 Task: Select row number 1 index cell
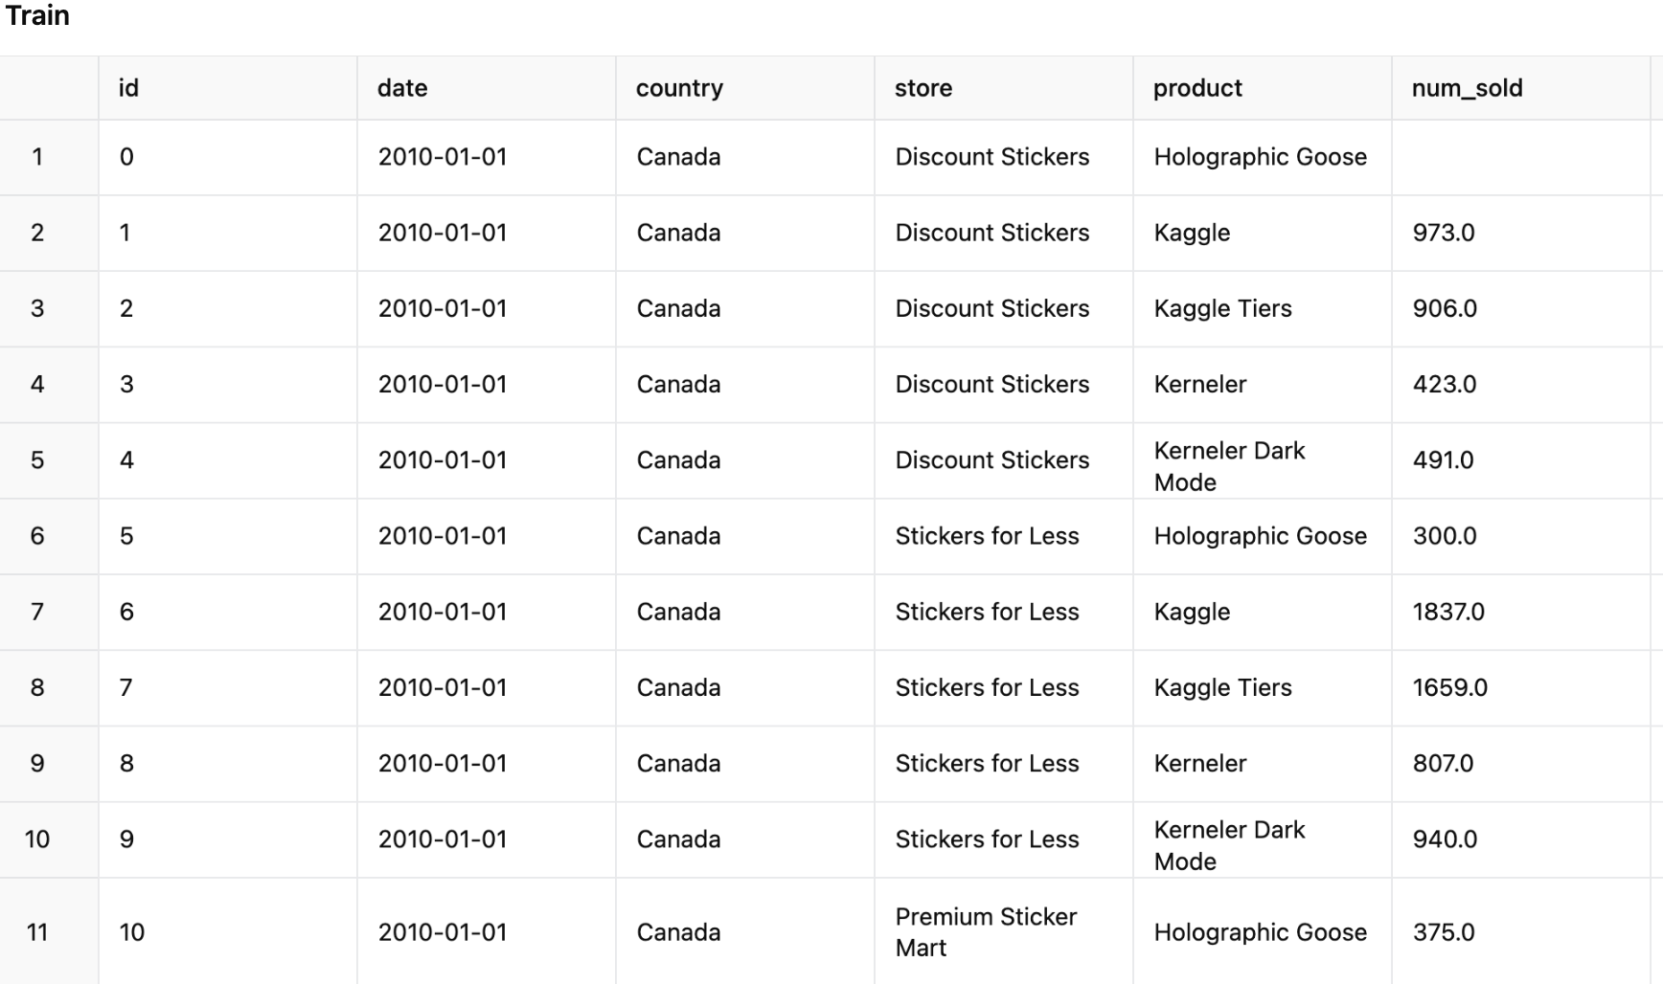point(49,157)
